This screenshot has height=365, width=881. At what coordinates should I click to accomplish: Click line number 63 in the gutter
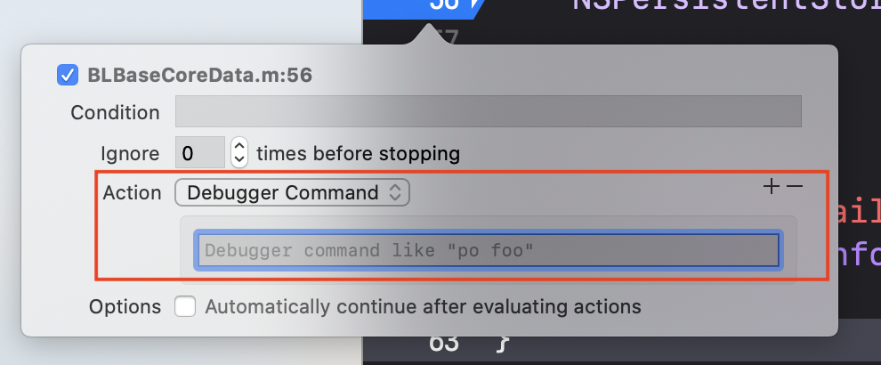tap(444, 343)
